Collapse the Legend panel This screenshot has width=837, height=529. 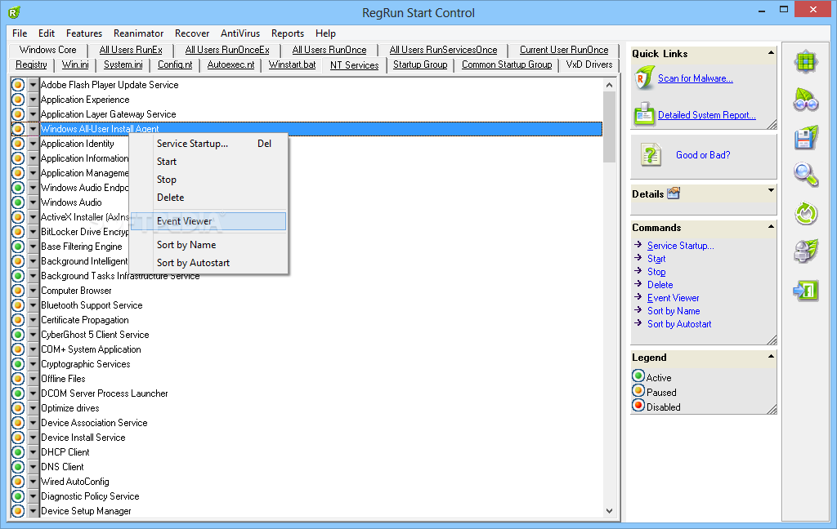[x=771, y=356]
